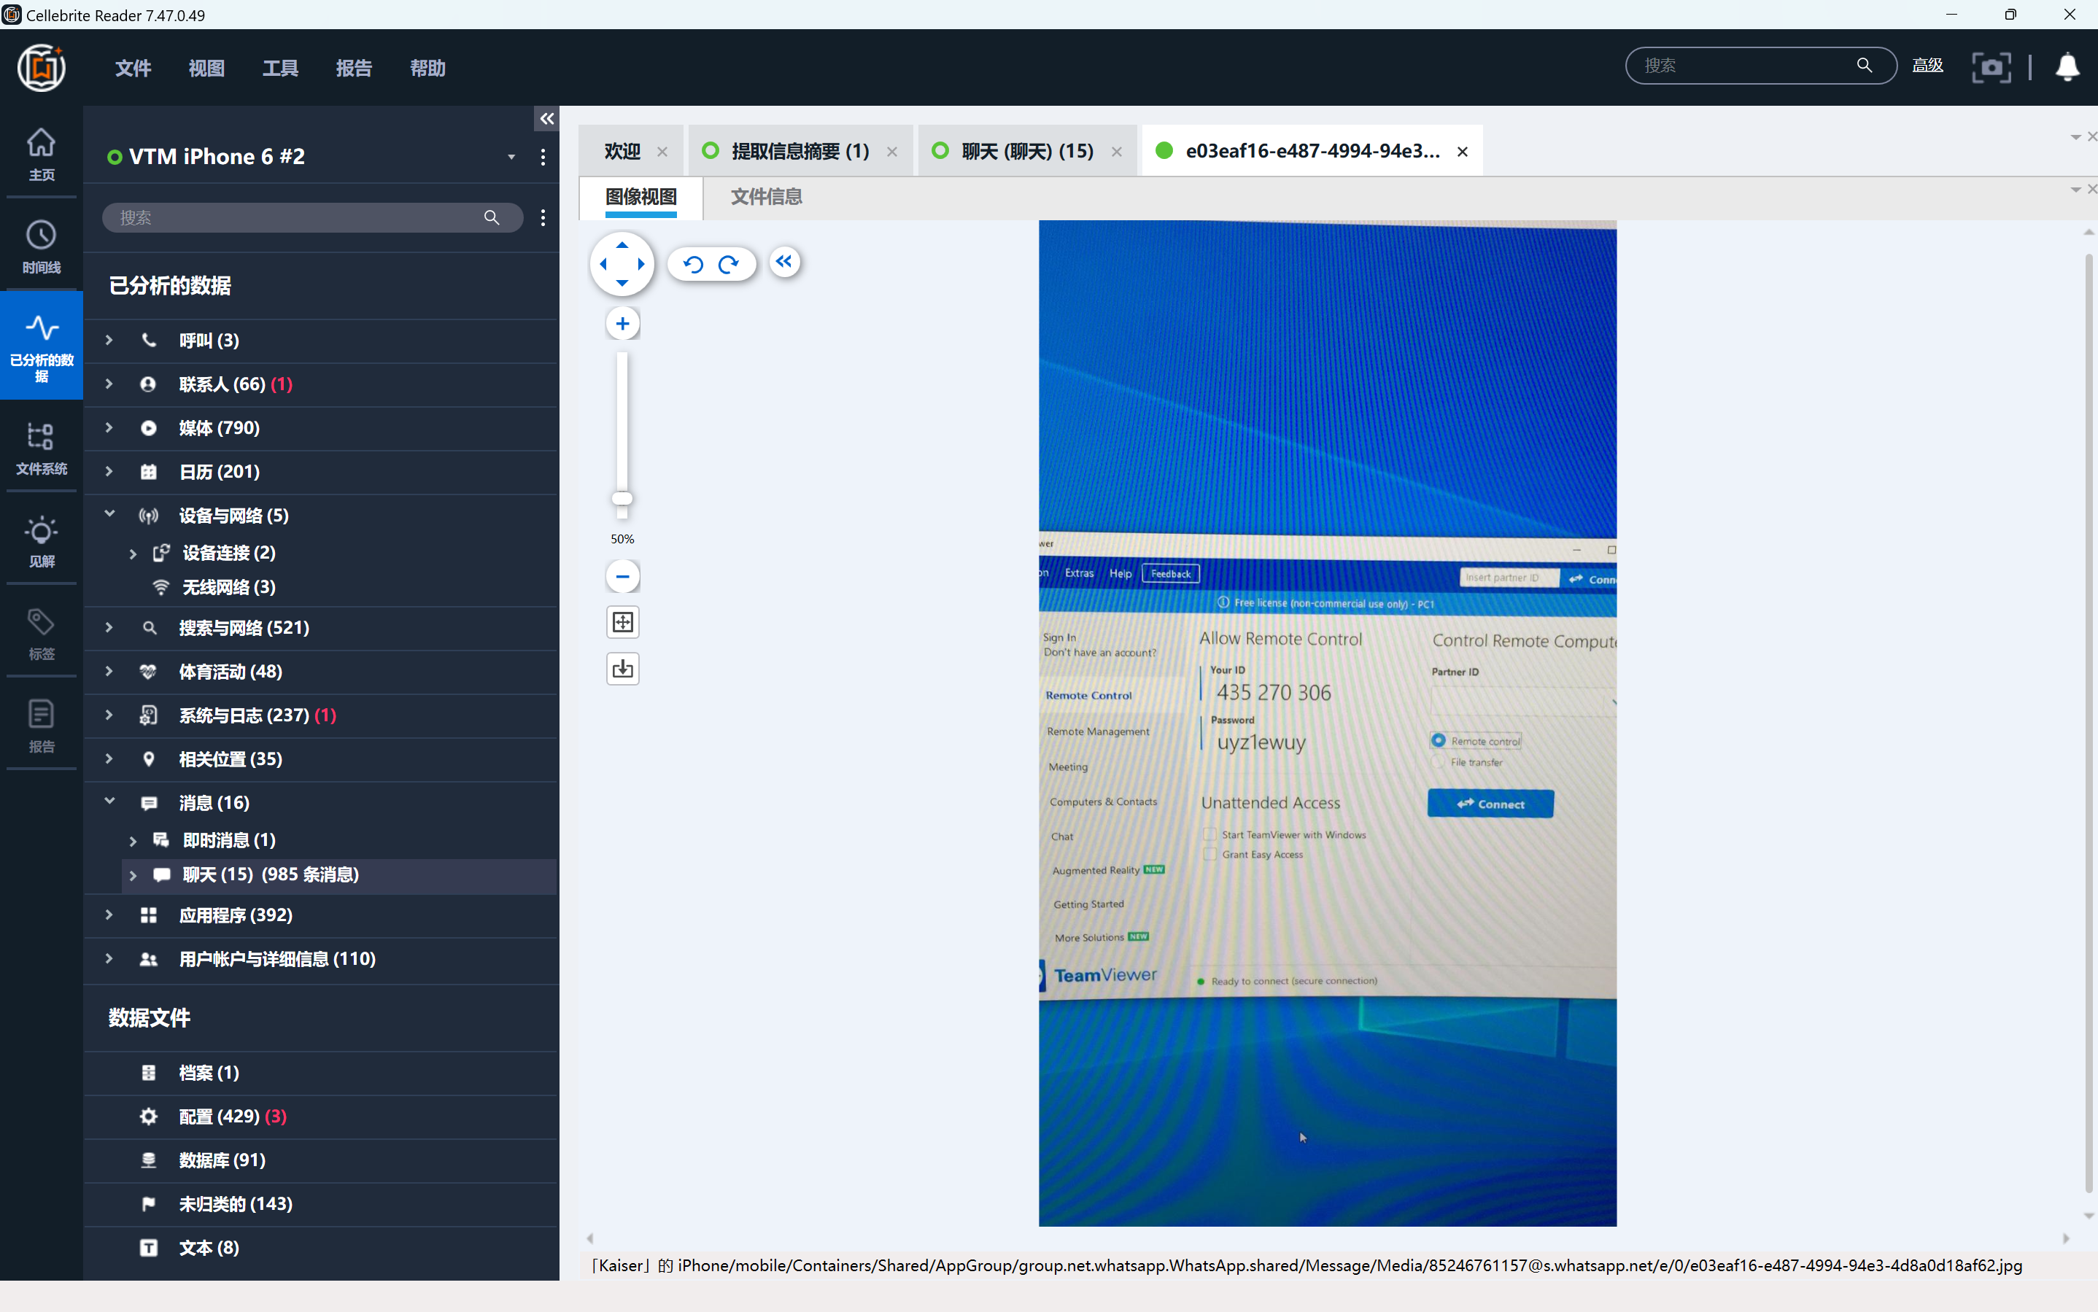2098x1312 pixels.
Task: Collapse the left data panel
Action: [547, 119]
